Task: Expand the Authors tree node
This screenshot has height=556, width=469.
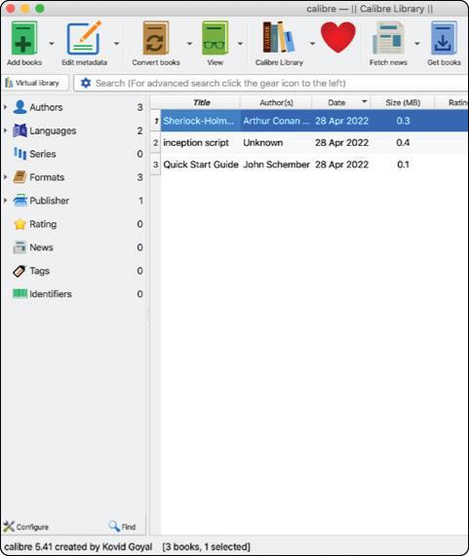Action: click(x=5, y=107)
